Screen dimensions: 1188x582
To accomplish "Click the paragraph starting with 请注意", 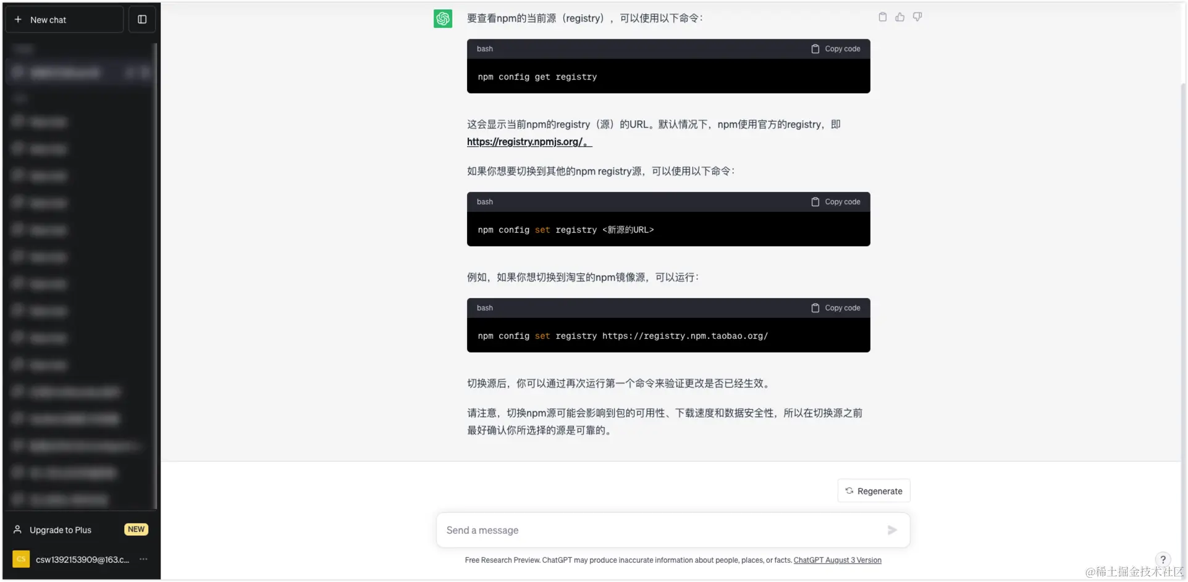I will (665, 422).
